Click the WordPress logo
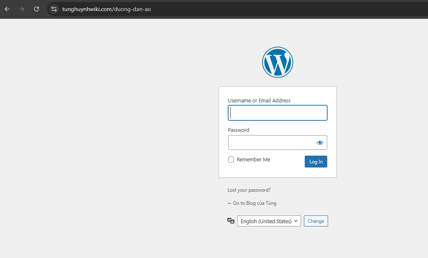428x258 pixels. (x=277, y=62)
